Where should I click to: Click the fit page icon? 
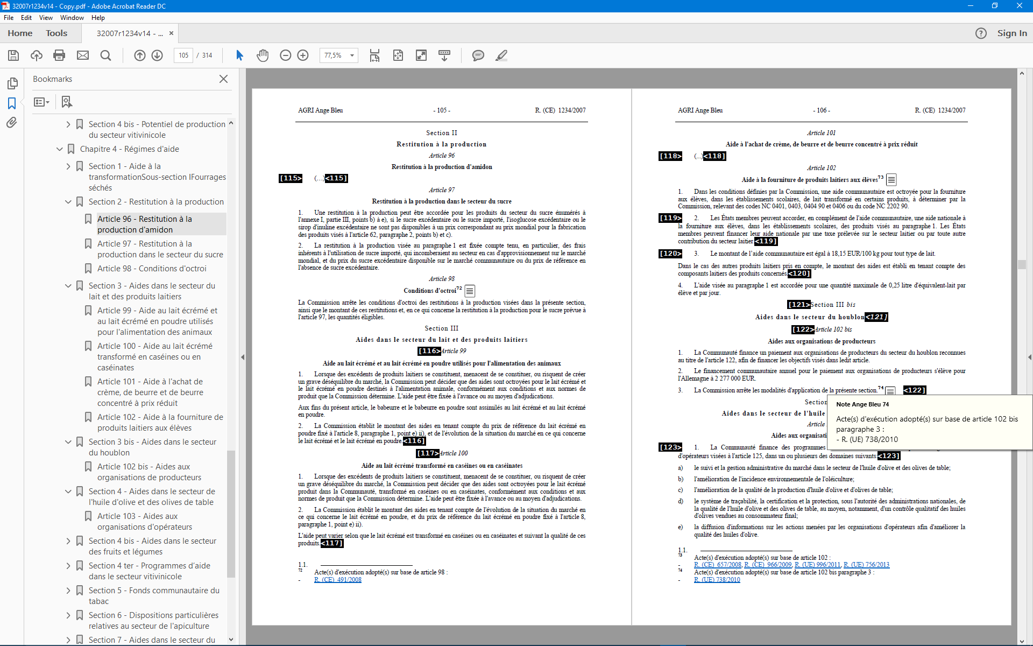tap(398, 55)
